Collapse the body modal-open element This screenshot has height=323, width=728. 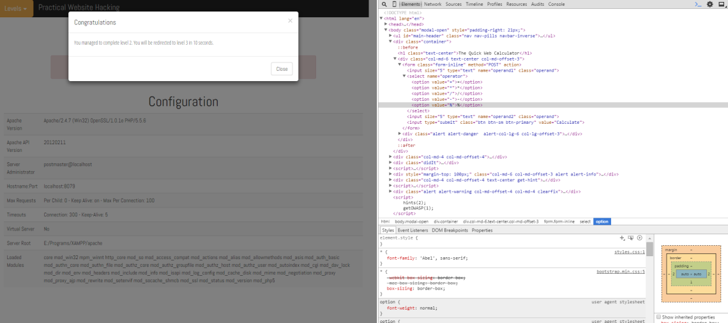click(x=386, y=30)
